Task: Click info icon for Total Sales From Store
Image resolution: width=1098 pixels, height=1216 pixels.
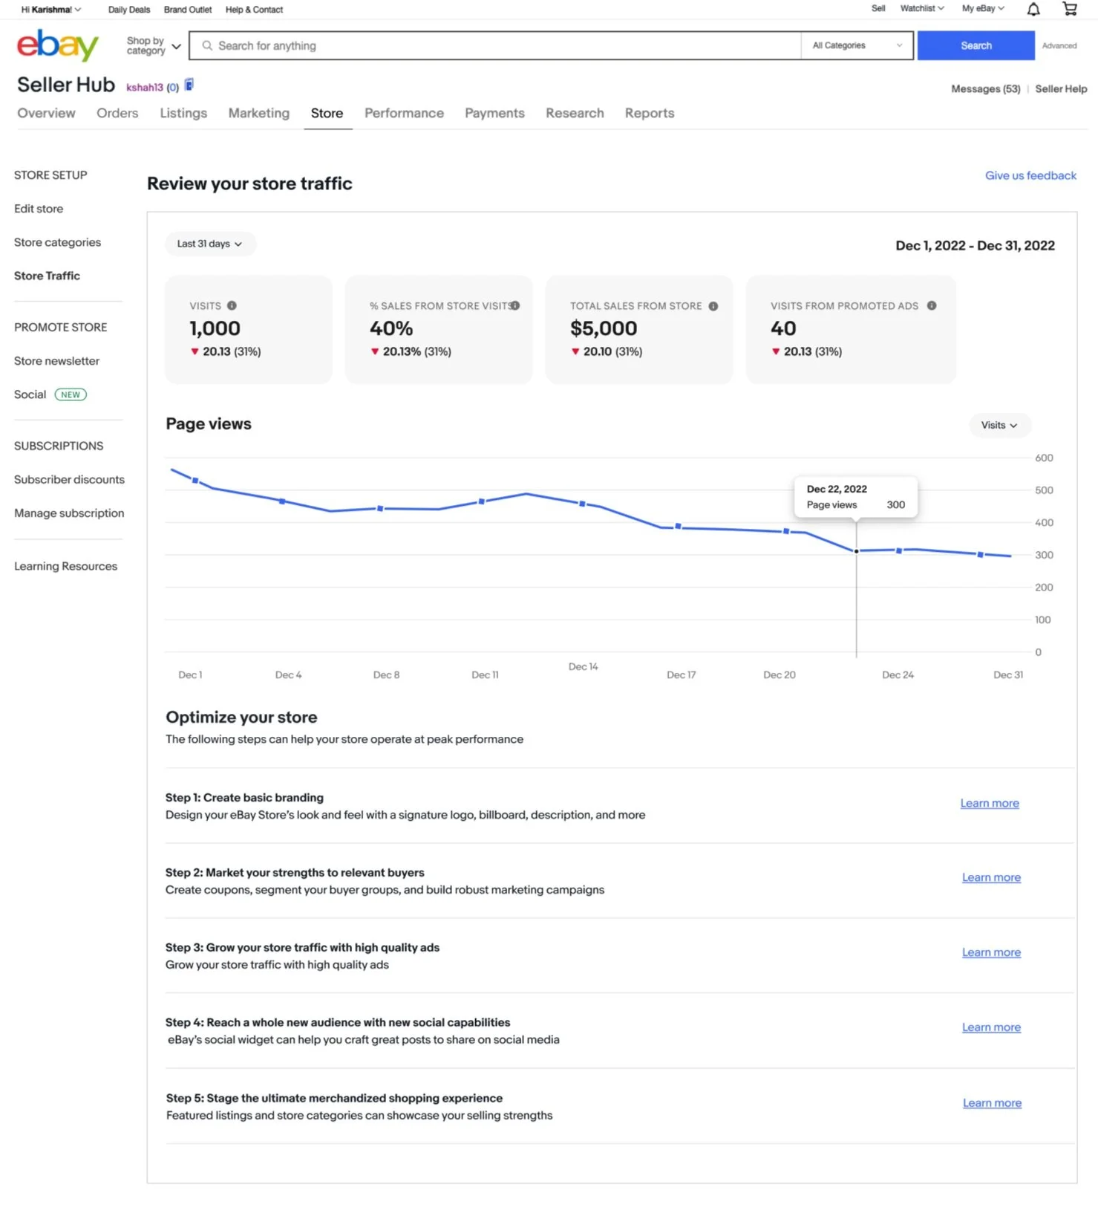Action: pyautogui.click(x=713, y=306)
